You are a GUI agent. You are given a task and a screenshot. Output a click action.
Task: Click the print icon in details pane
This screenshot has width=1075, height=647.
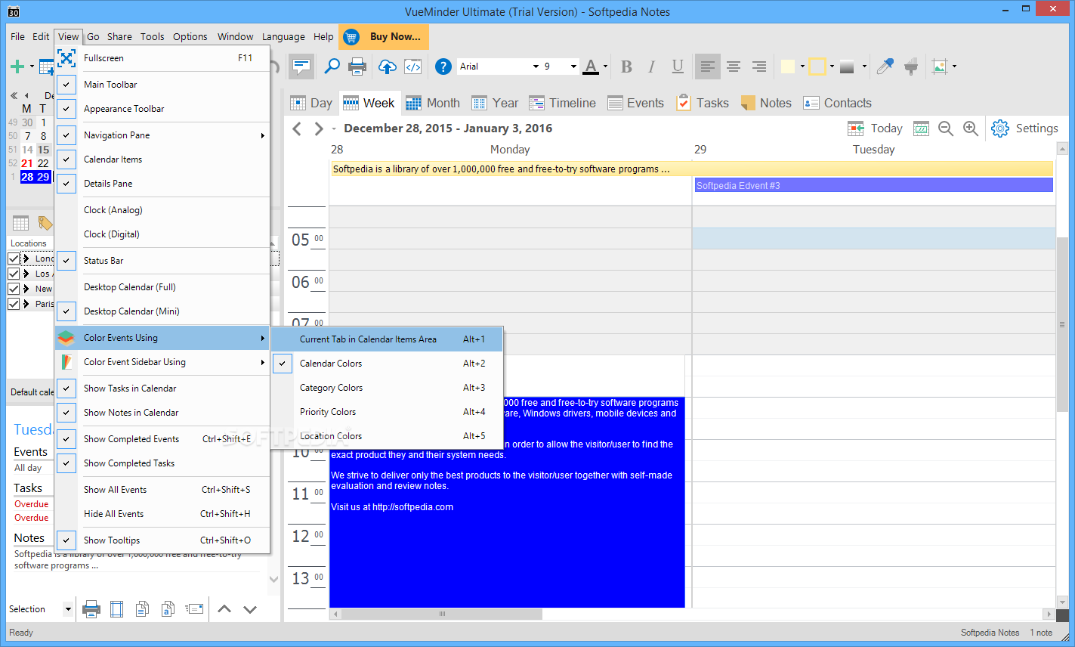click(91, 609)
